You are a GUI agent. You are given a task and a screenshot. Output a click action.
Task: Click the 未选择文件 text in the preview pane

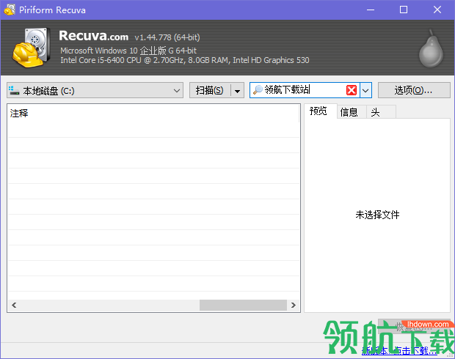[377, 215]
